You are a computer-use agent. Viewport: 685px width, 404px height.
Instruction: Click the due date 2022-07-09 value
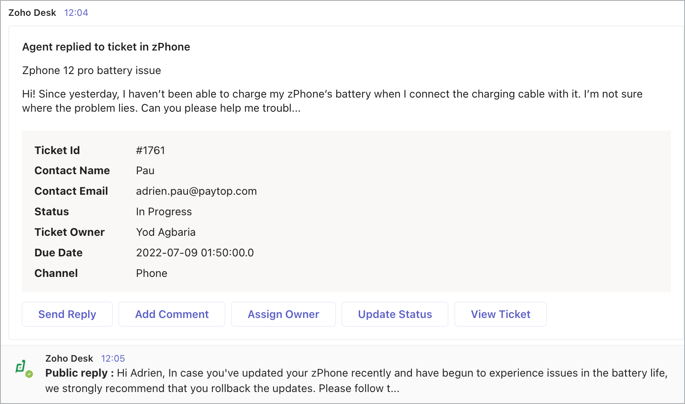click(x=195, y=253)
